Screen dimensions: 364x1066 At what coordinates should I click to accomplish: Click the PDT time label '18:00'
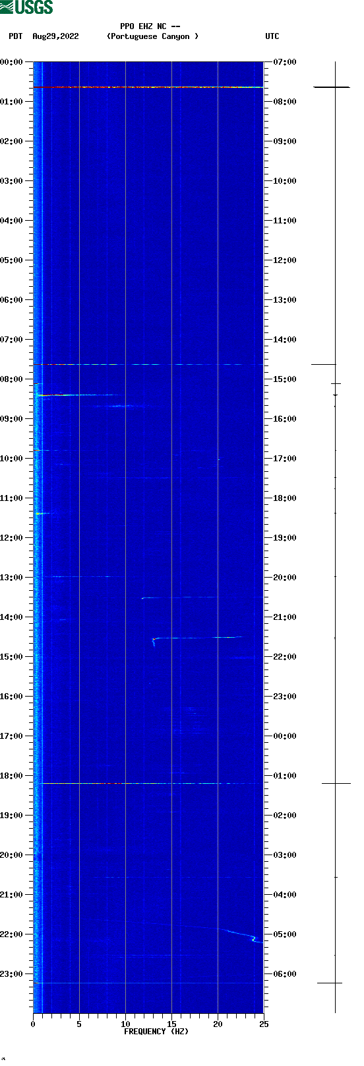click(x=12, y=776)
